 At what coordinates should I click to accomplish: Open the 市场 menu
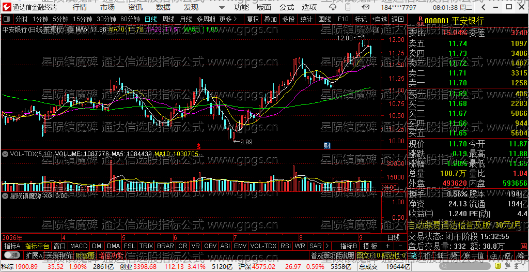[x=107, y=7]
